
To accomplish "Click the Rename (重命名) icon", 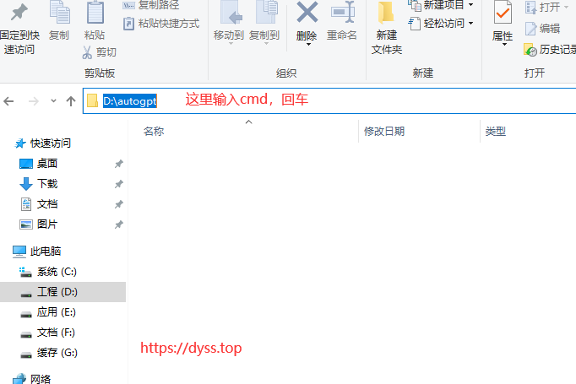I will pyautogui.click(x=342, y=14).
